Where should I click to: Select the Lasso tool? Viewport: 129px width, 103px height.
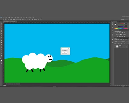click(x=1, y=27)
